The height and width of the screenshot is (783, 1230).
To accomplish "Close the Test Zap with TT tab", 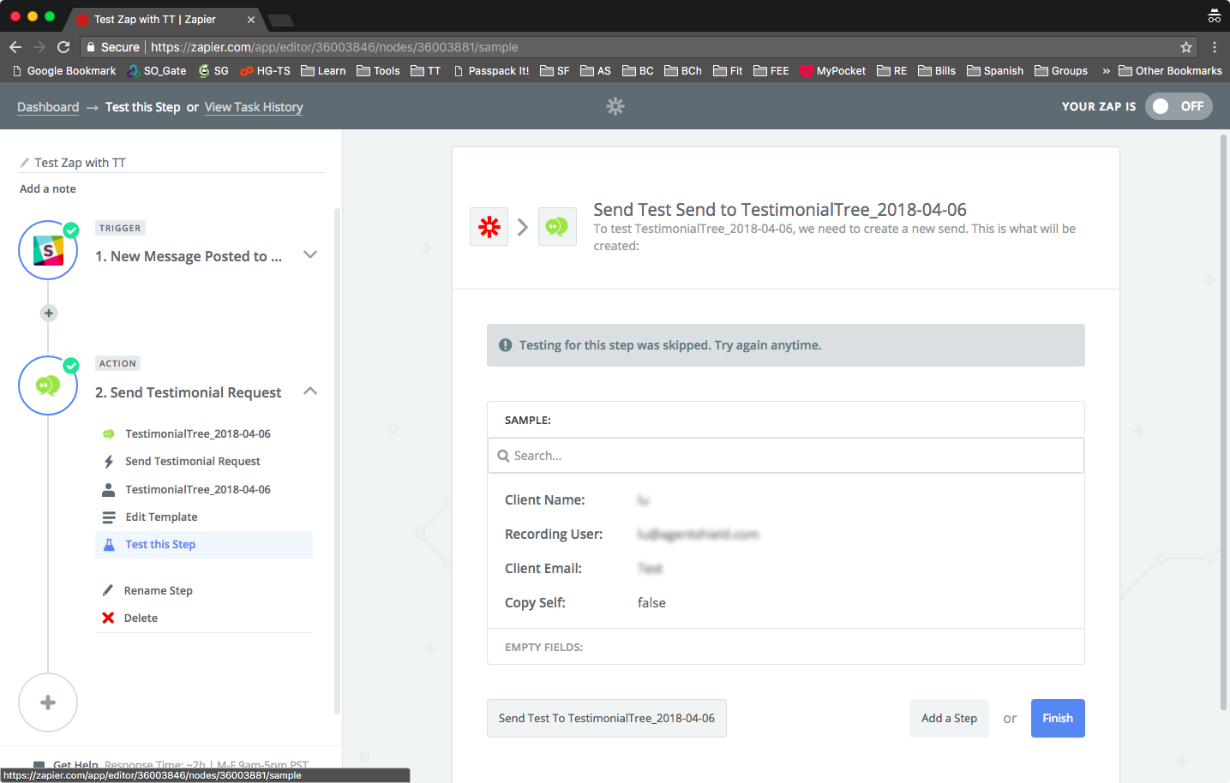I will [x=250, y=19].
